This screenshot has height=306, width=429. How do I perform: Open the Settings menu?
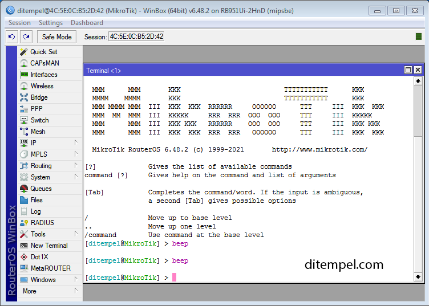coord(51,23)
